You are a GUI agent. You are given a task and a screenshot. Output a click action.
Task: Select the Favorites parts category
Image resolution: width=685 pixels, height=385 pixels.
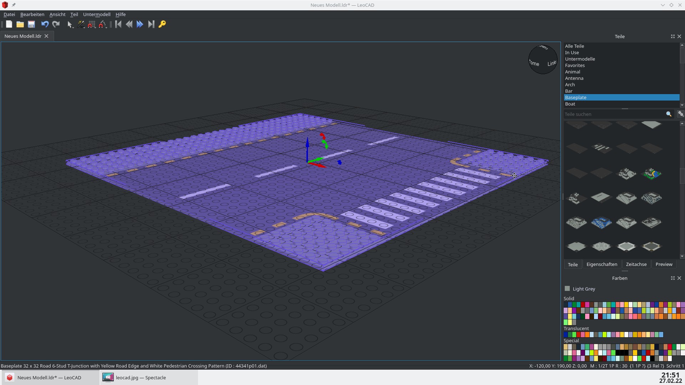574,65
